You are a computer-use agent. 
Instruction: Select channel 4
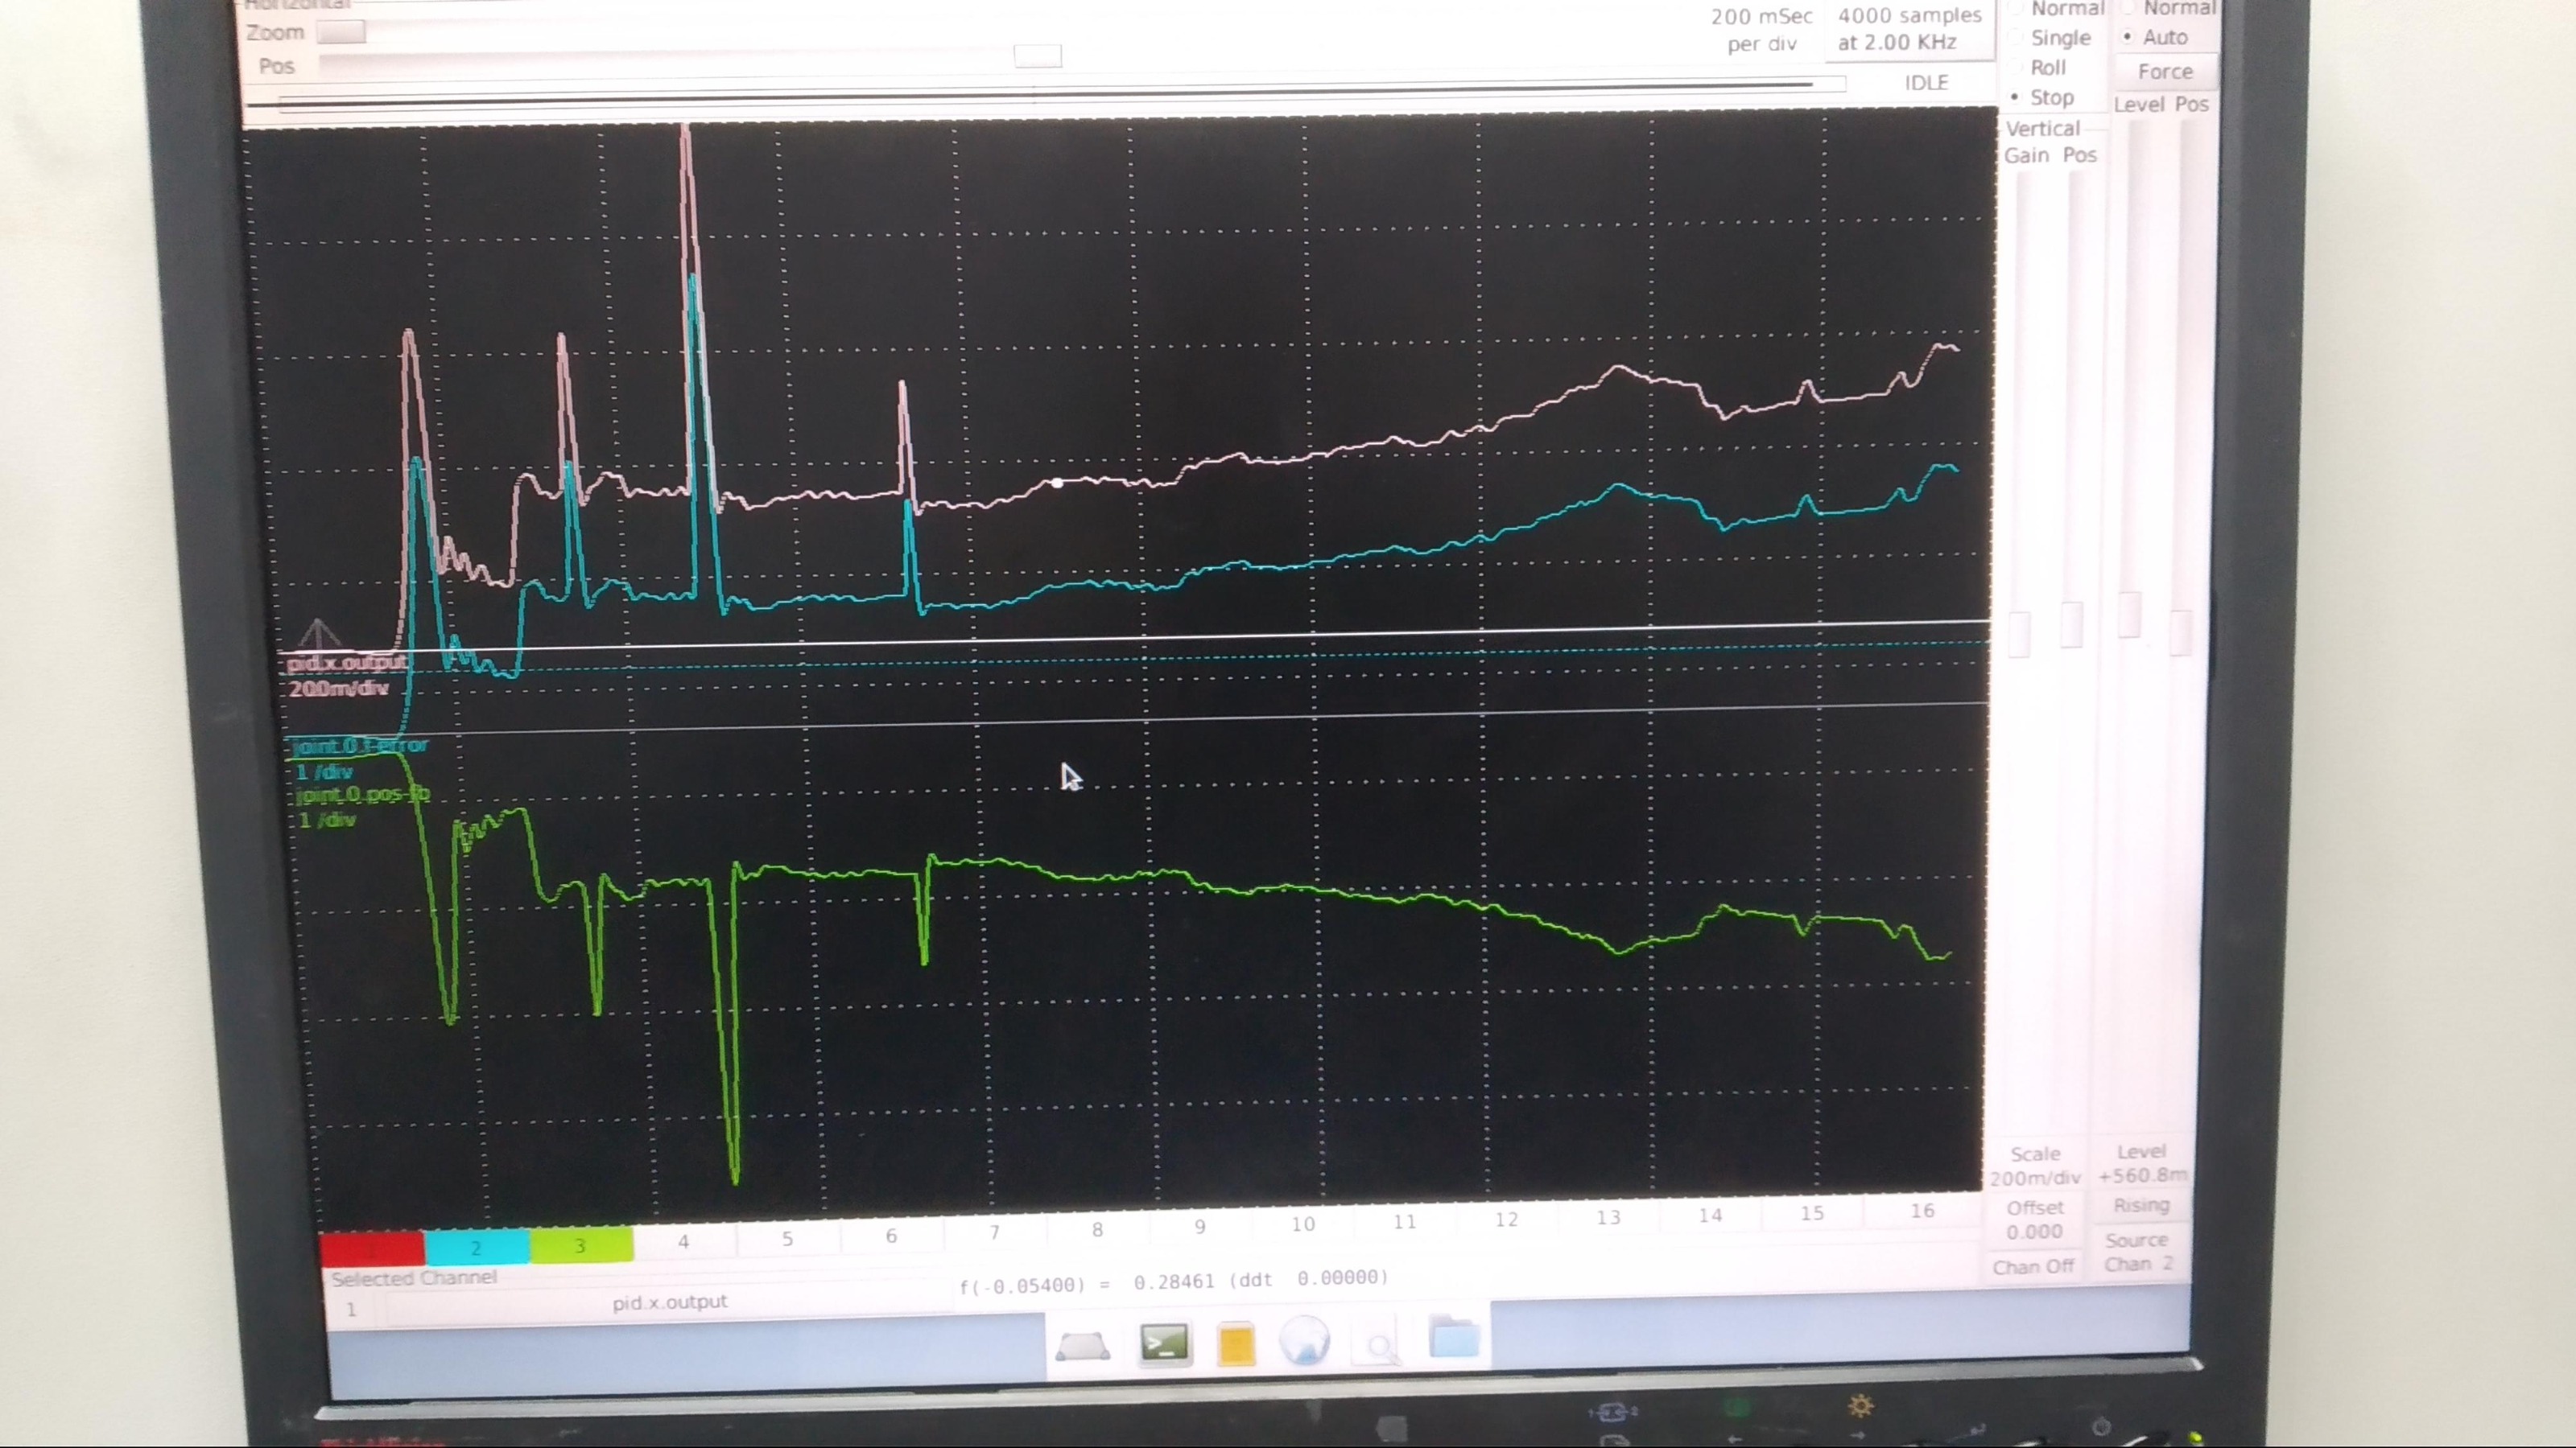click(684, 1241)
